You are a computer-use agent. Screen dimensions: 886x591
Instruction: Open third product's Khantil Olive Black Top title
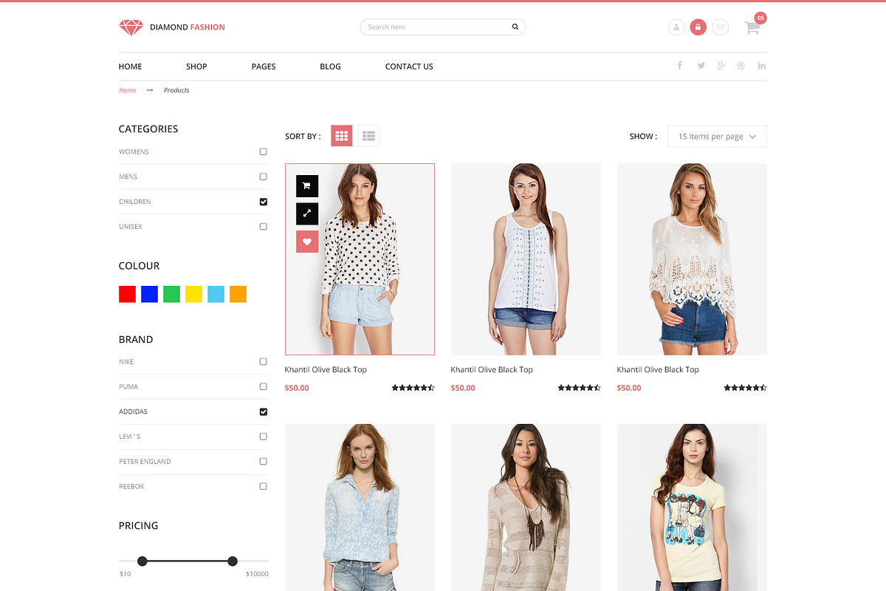(658, 369)
